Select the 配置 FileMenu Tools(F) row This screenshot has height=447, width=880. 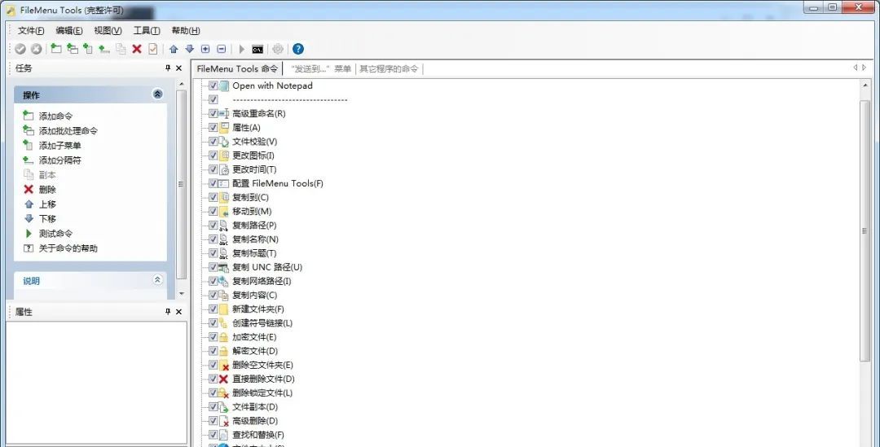click(x=277, y=183)
